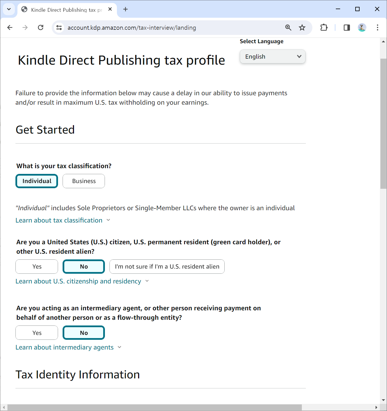
Task: Bookmark this page with the star icon
Action: pos(302,27)
